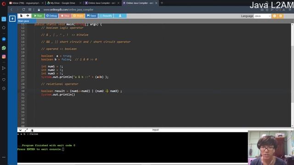This screenshot has width=294, height=165.
Task: Click the upload file cloud icon
Action: pos(28,16)
